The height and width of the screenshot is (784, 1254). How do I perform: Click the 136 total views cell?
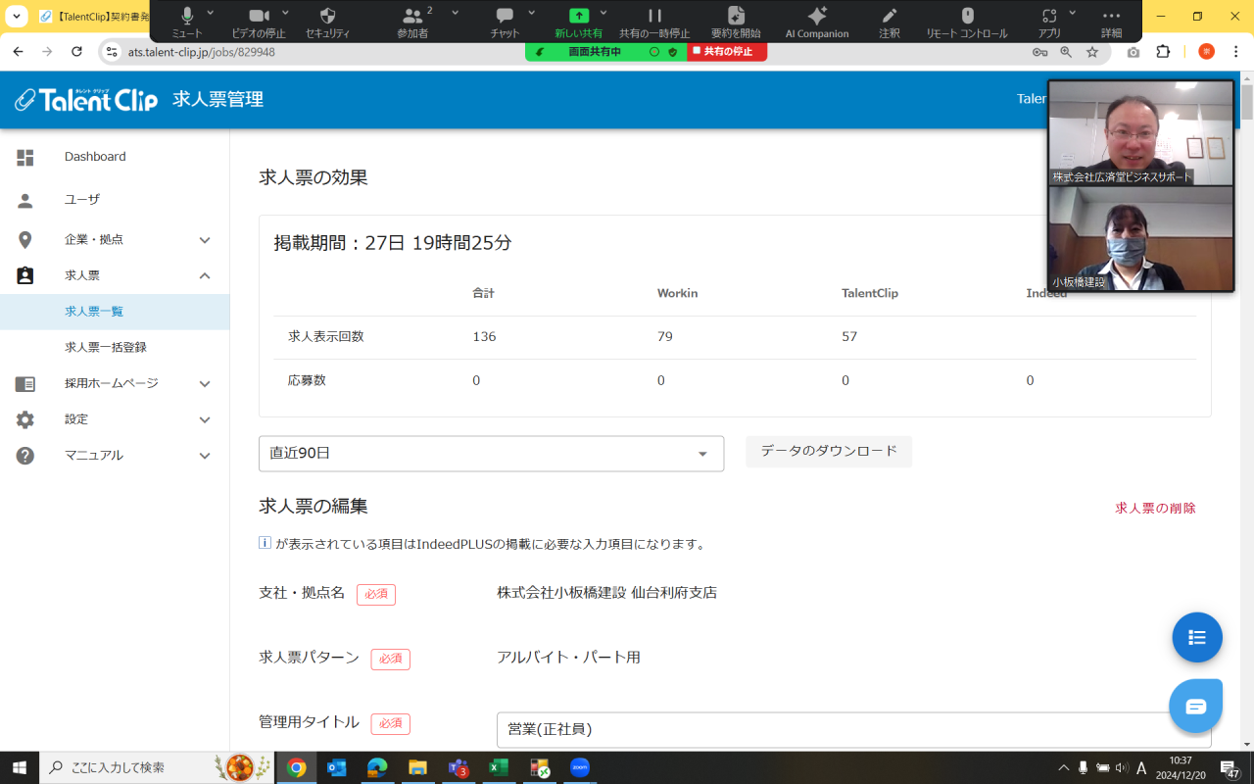click(484, 336)
